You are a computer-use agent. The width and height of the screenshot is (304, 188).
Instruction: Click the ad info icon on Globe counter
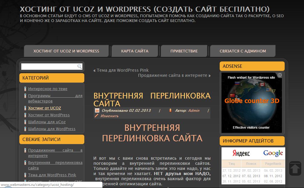click(x=280, y=75)
